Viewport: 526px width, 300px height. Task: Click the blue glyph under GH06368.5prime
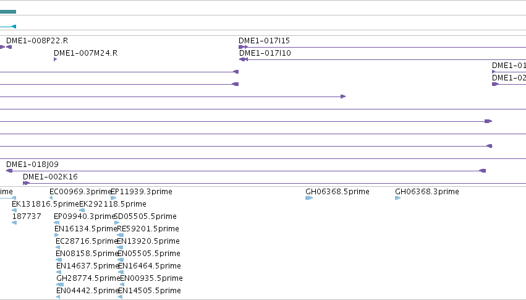309,198
